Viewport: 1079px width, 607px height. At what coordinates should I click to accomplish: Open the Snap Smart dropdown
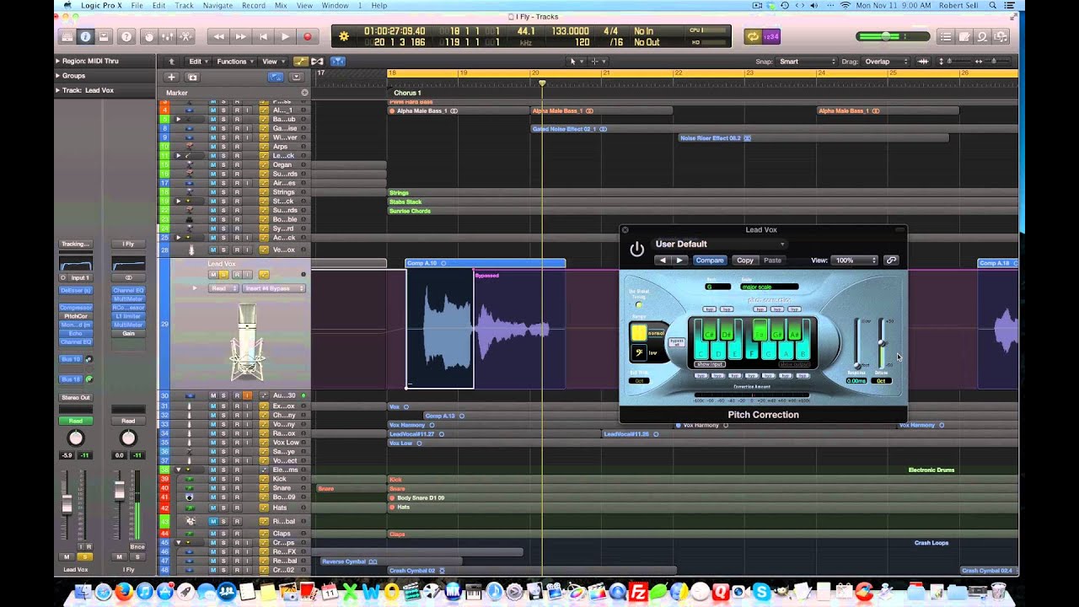click(806, 62)
